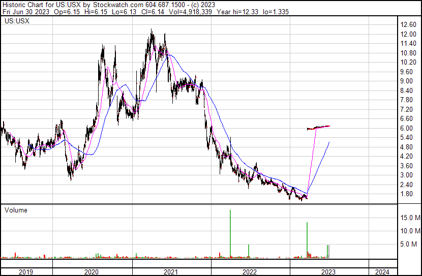Select the 12.60 price axis label
Screen dimensions: 422x276
click(x=408, y=25)
